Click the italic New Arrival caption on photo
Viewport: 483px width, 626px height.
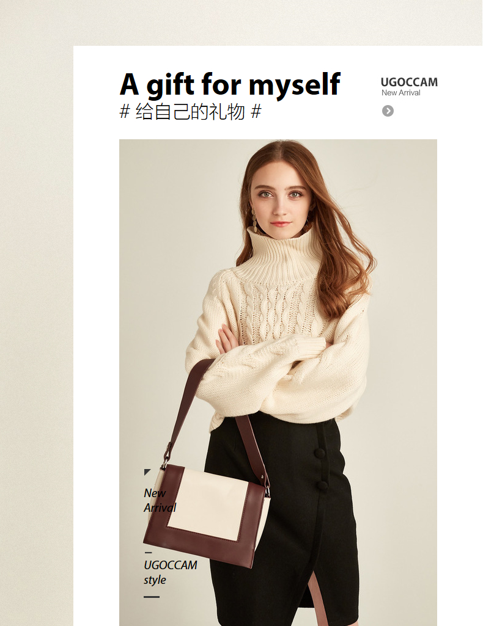click(x=160, y=500)
